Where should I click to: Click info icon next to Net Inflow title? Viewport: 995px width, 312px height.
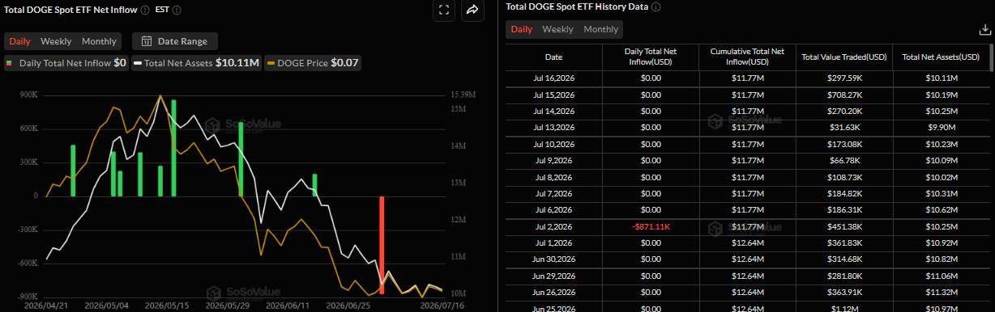pyautogui.click(x=144, y=10)
